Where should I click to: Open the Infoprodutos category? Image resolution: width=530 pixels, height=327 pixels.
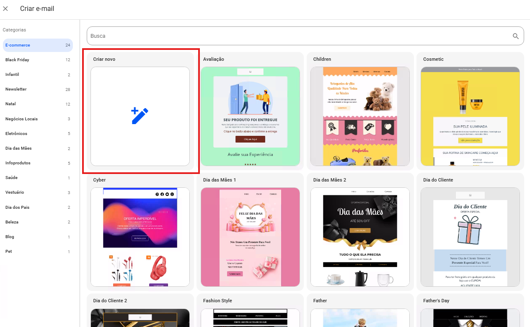coord(38,163)
